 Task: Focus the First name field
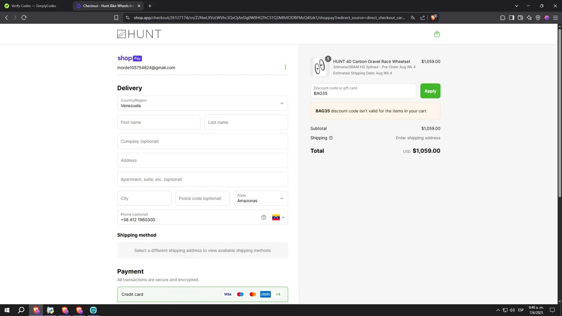(159, 122)
